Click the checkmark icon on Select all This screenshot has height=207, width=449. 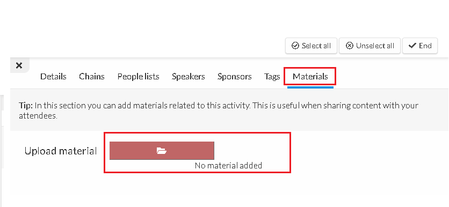(295, 46)
